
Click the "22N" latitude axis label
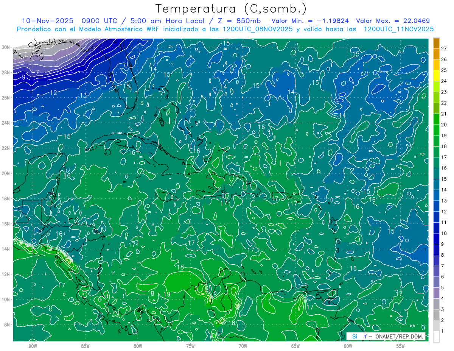6,148
